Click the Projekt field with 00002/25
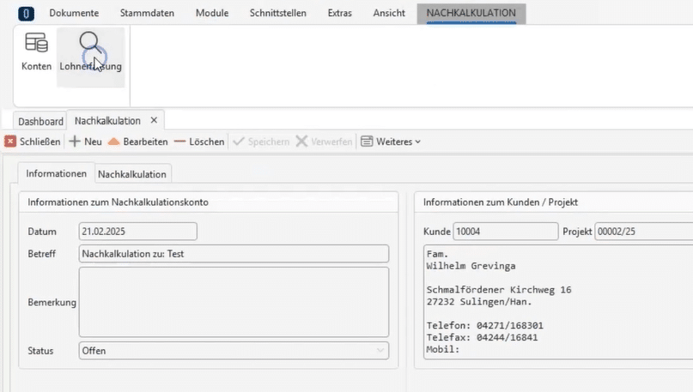The width and height of the screenshot is (693, 392). 643,232
